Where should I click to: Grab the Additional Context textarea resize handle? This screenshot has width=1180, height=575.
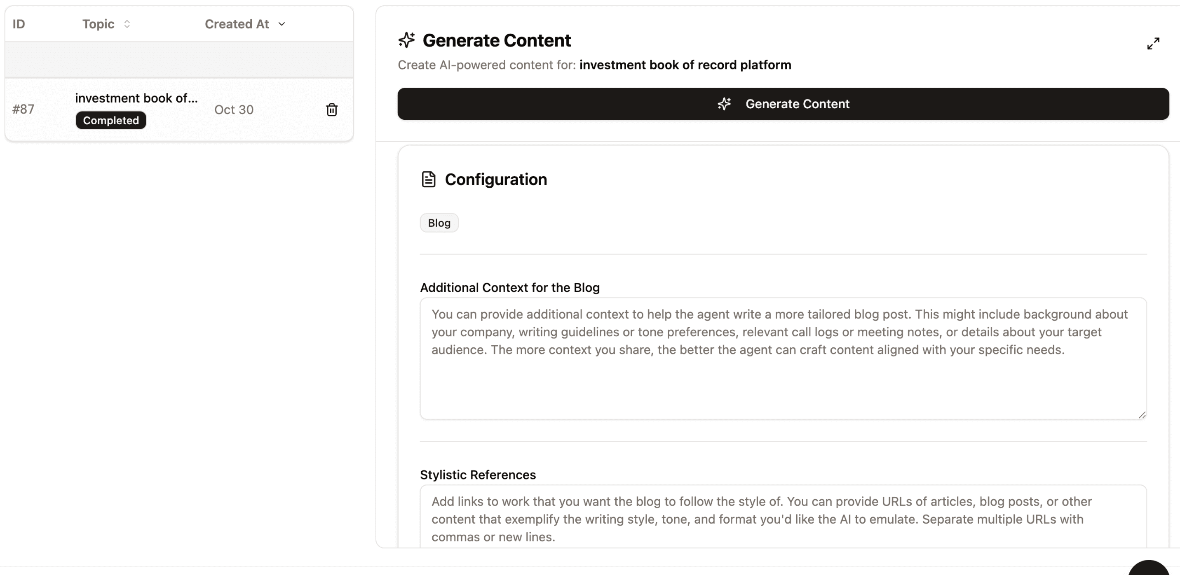[x=1142, y=415]
